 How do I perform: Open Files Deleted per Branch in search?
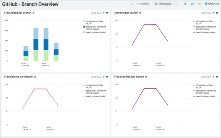point(35,77)
